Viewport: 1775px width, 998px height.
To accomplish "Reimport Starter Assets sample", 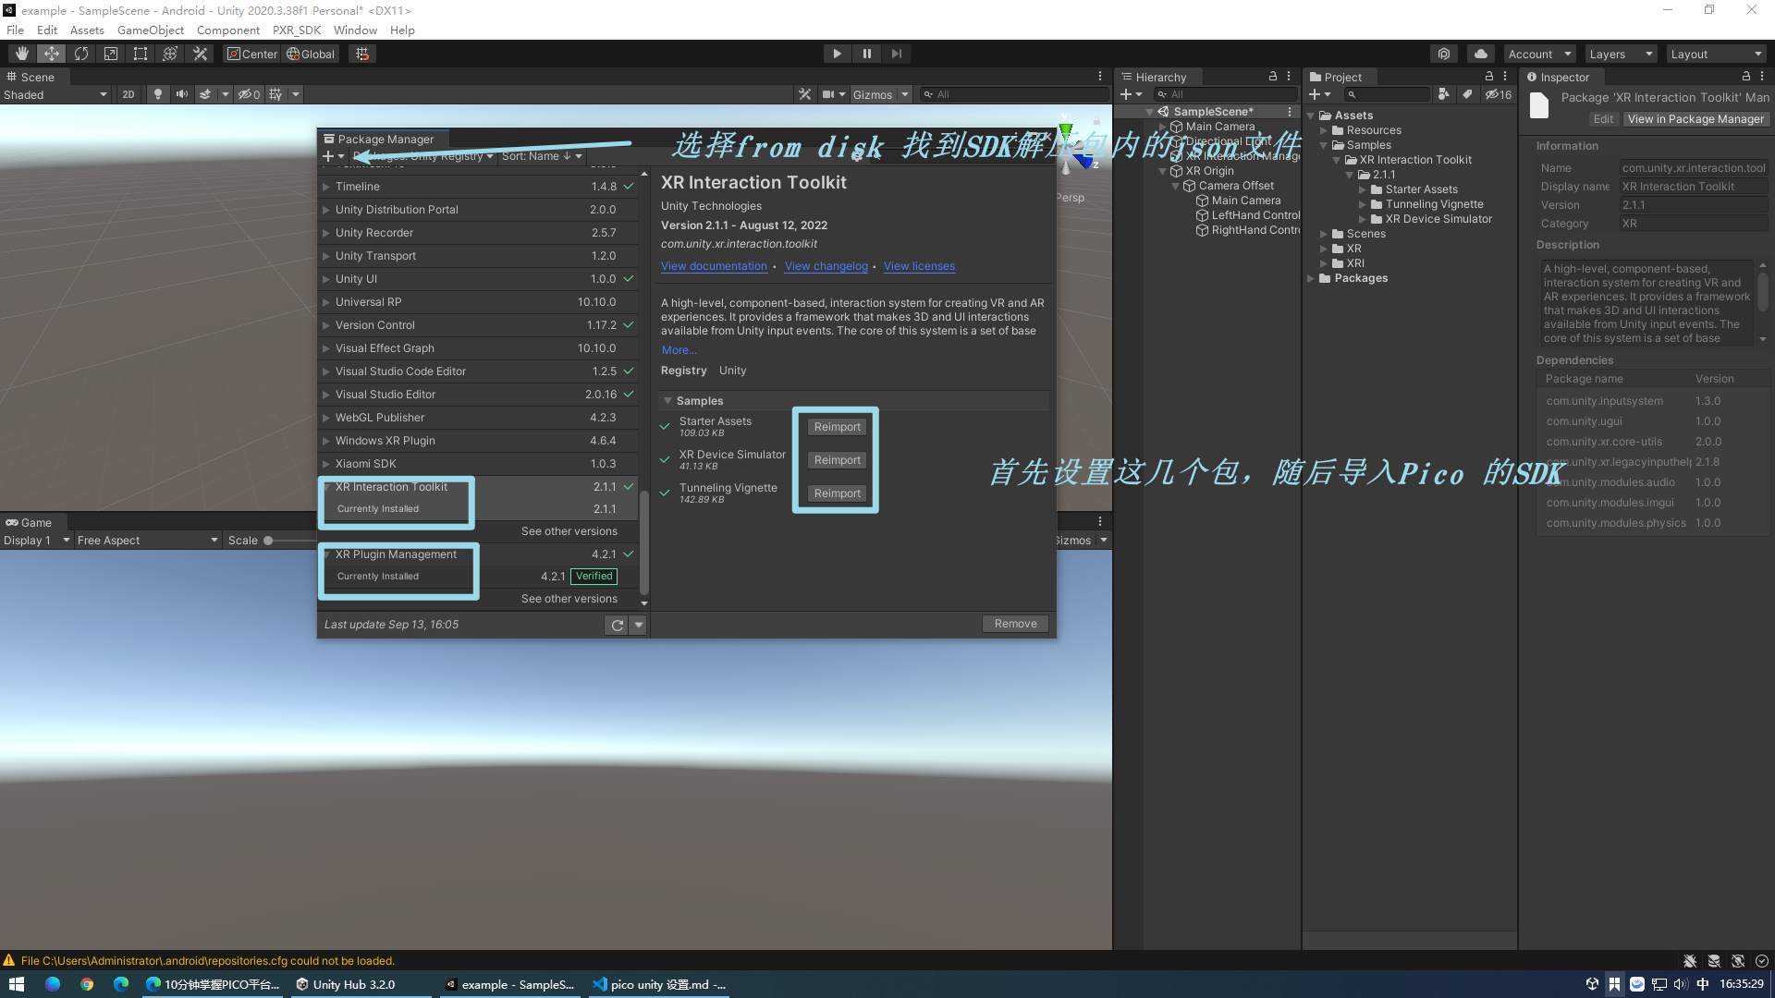I will (x=837, y=427).
